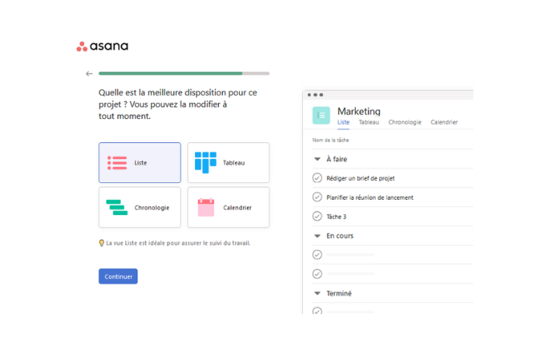
Task: Expand the 'Terminé' section arrow
Action: coord(317,293)
